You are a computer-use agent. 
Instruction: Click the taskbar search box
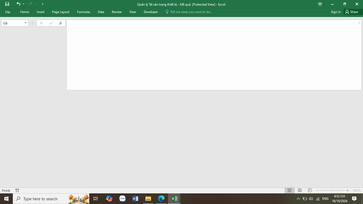[51, 199]
